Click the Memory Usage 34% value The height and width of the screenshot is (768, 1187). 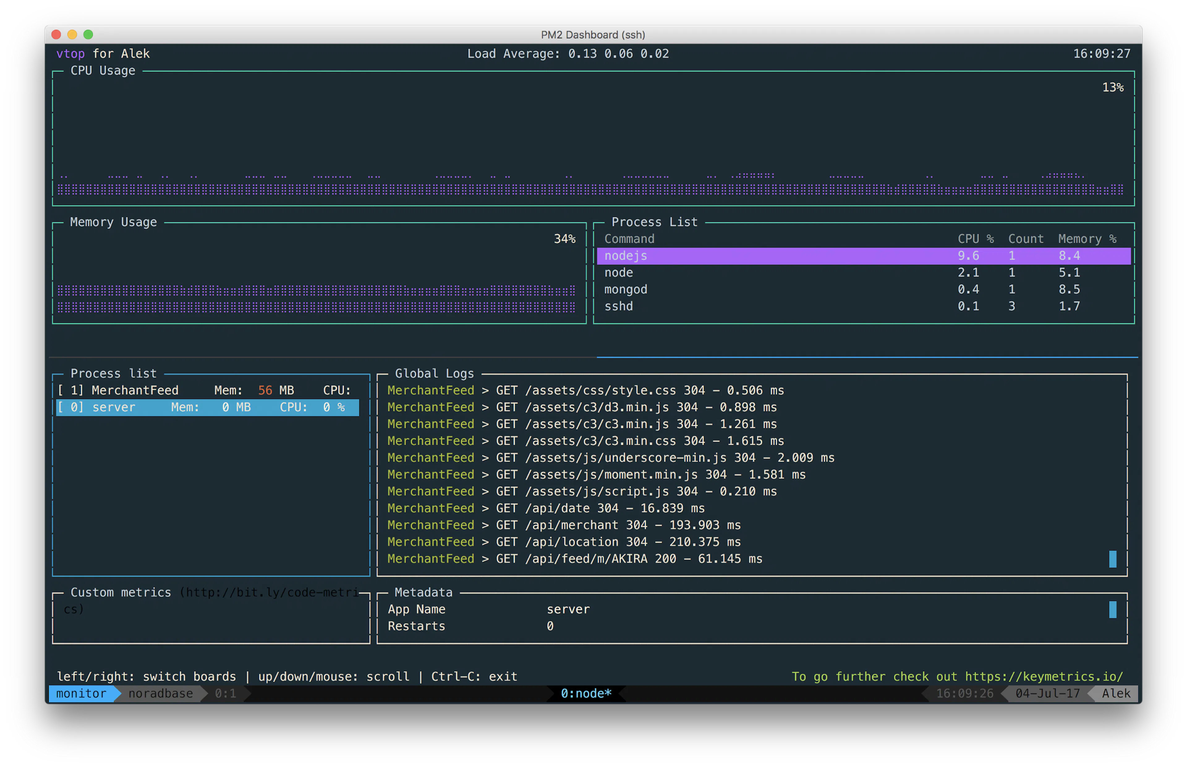pos(564,239)
